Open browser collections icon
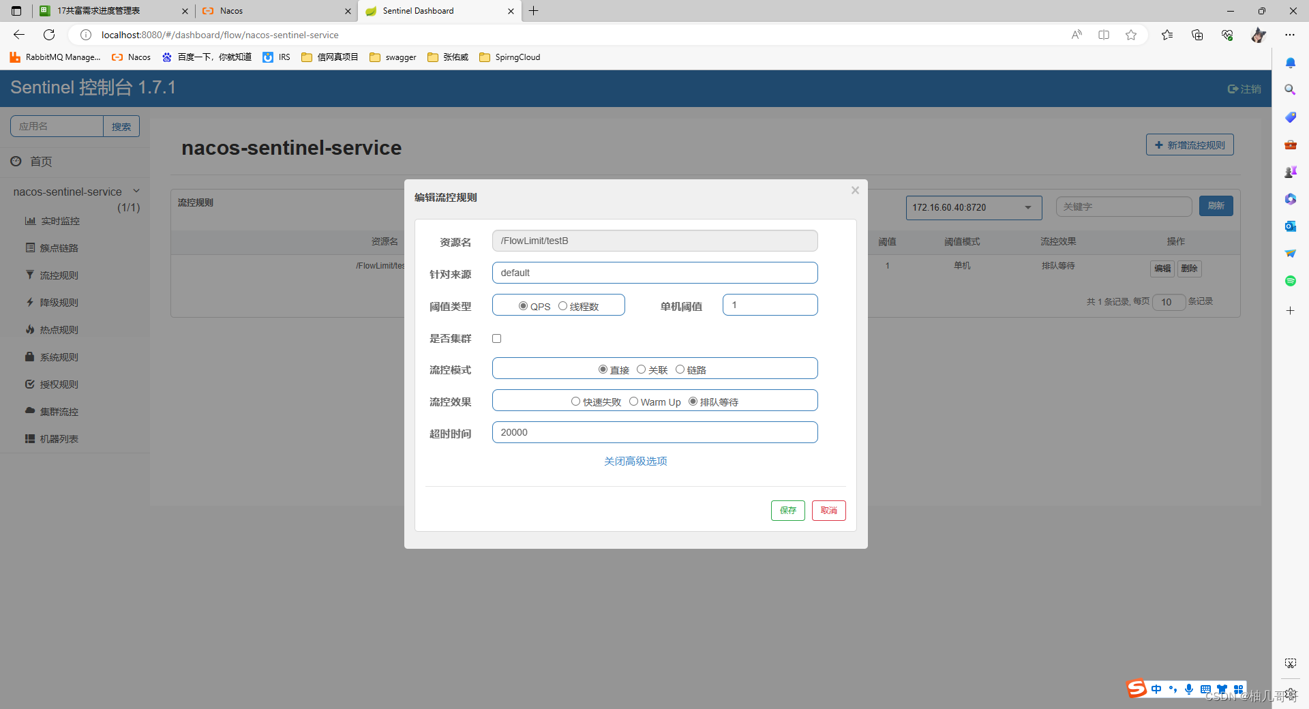This screenshot has width=1309, height=709. point(1197,35)
